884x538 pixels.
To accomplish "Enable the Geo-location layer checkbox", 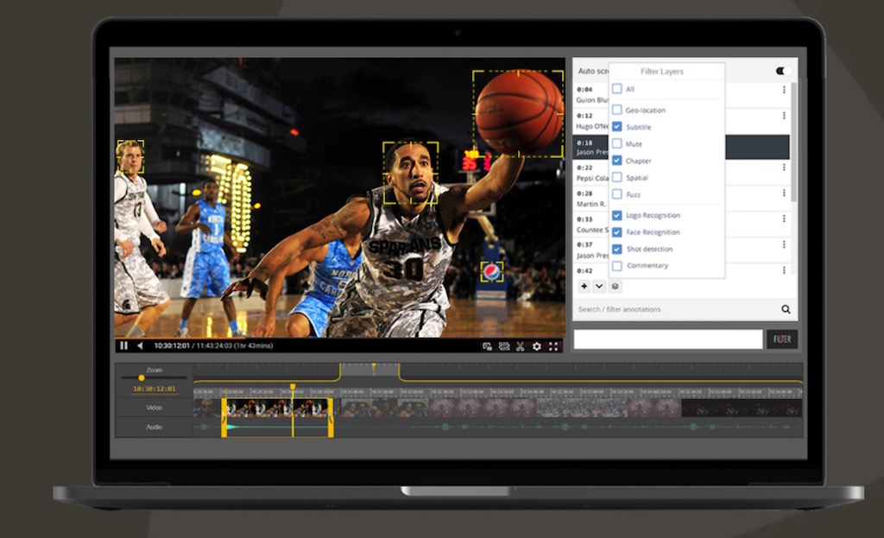I will click(616, 110).
